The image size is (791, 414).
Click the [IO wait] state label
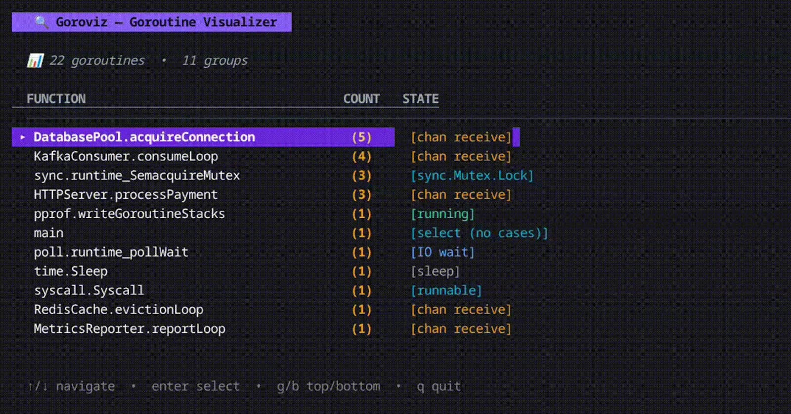pyautogui.click(x=442, y=252)
